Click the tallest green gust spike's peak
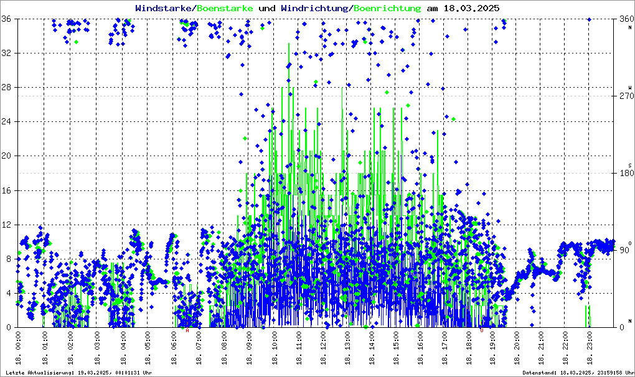Screen dimensions: 635x377 [x=289, y=44]
